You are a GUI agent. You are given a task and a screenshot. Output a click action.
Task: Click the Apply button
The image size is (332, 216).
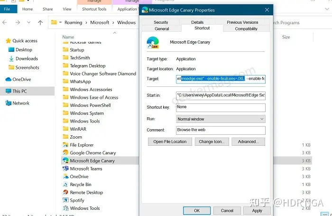click(257, 210)
